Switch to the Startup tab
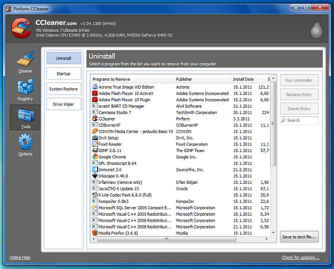 tap(64, 74)
